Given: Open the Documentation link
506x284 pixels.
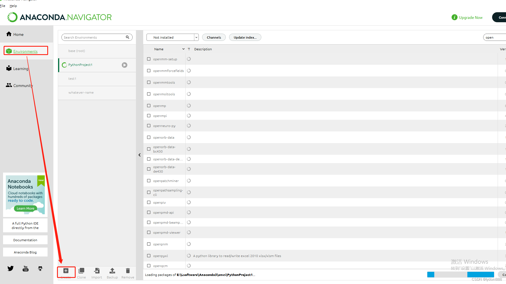Looking at the screenshot, I should (25, 240).
